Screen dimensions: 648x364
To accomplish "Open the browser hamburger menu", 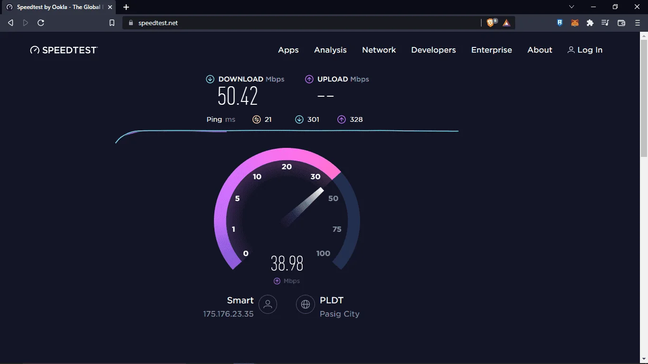I will click(x=638, y=23).
